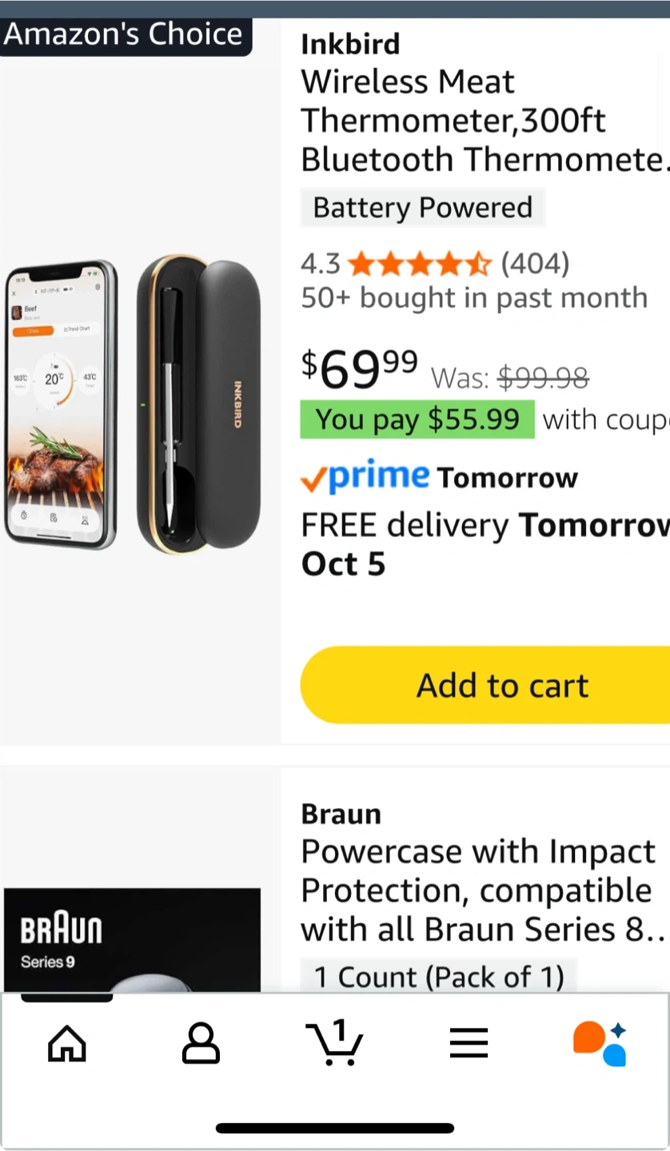Tap the Battery Powered label
This screenshot has width=670, height=1151.
(422, 208)
